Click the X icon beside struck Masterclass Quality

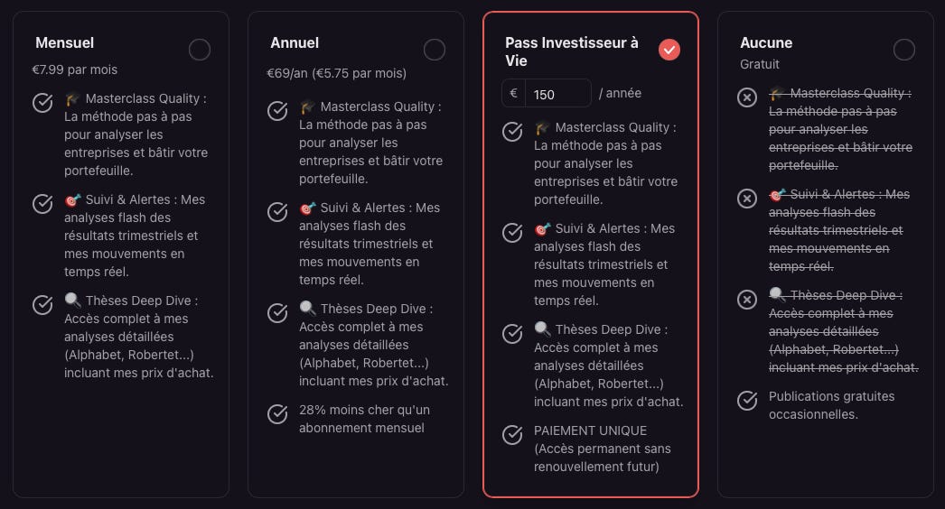point(747,97)
